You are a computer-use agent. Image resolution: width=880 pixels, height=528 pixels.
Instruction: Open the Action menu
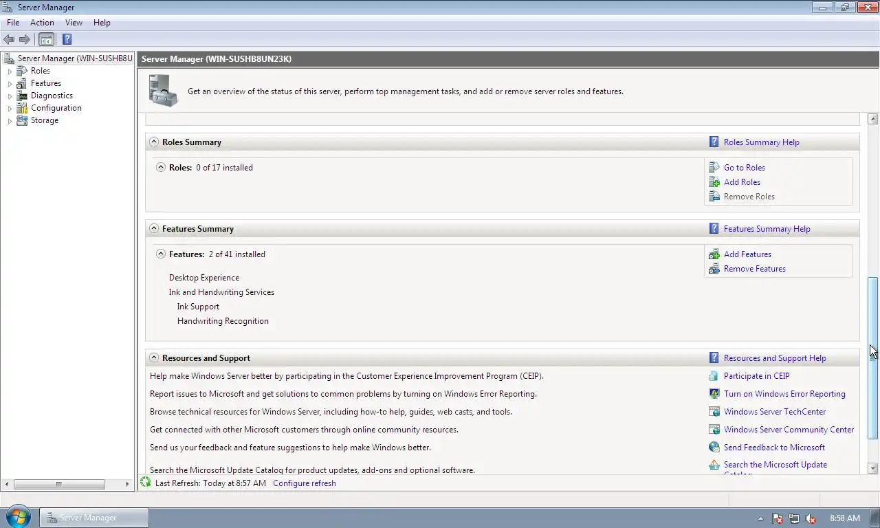[x=42, y=23]
